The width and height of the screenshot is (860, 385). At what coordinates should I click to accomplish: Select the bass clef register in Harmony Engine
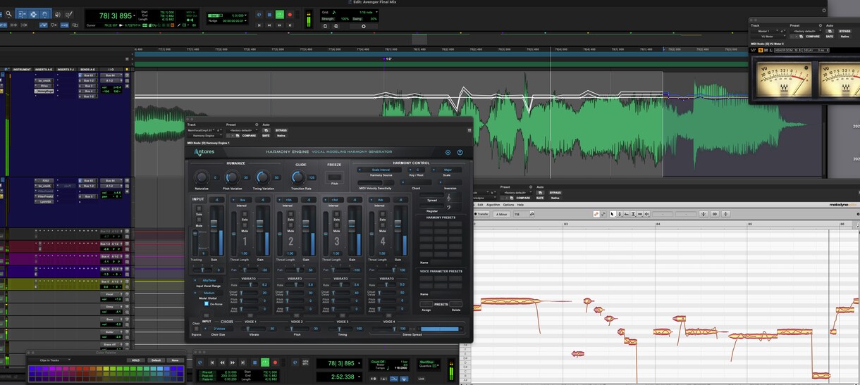pyautogui.click(x=449, y=208)
